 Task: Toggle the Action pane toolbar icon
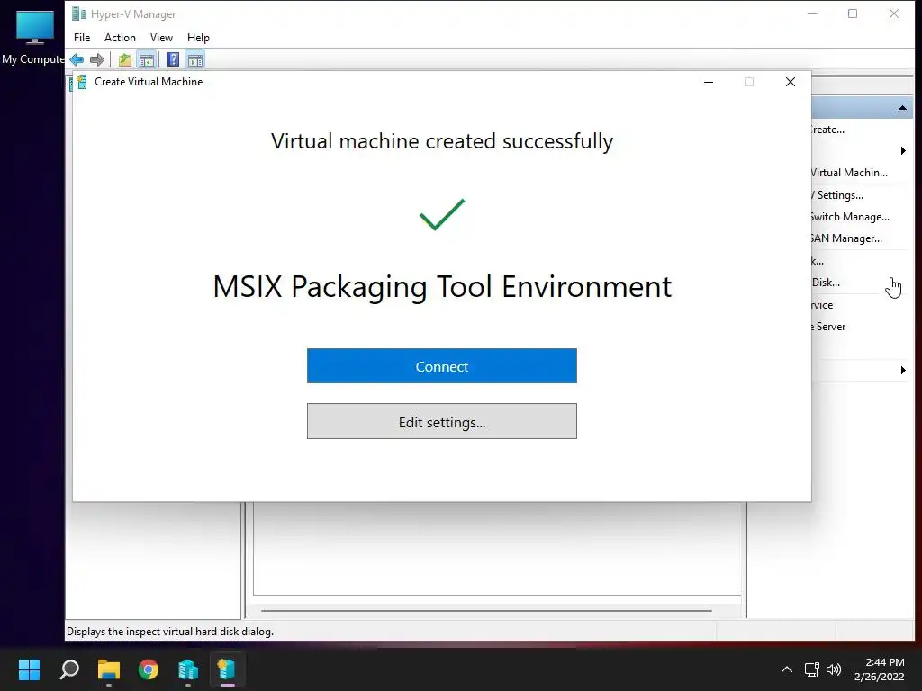pos(195,59)
